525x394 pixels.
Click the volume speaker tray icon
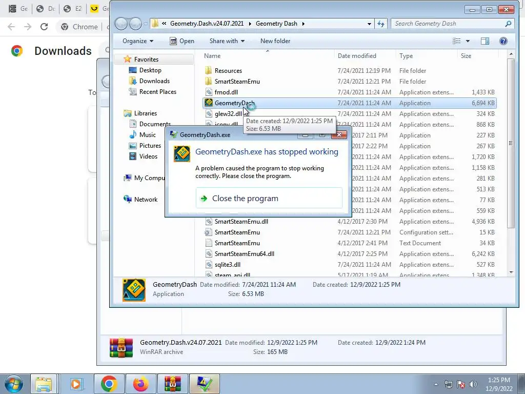tap(473, 384)
